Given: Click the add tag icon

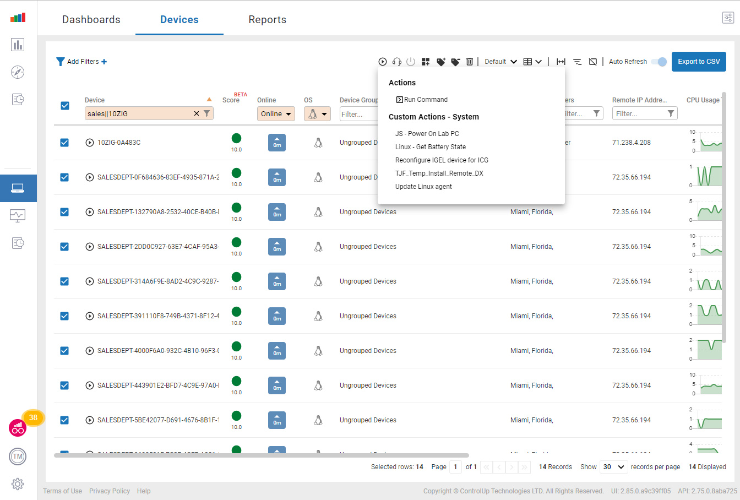Looking at the screenshot, I should pos(440,62).
